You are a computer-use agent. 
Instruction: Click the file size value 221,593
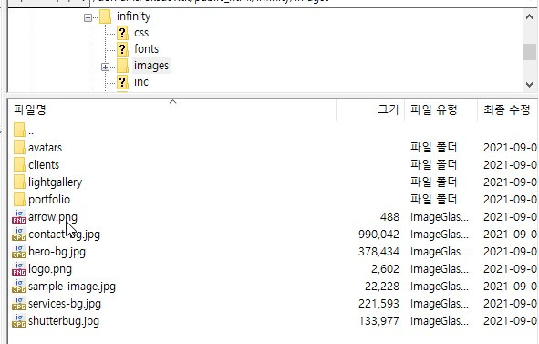pyautogui.click(x=378, y=304)
